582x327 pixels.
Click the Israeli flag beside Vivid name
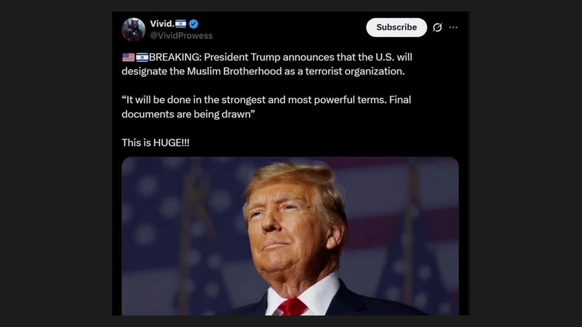point(181,24)
